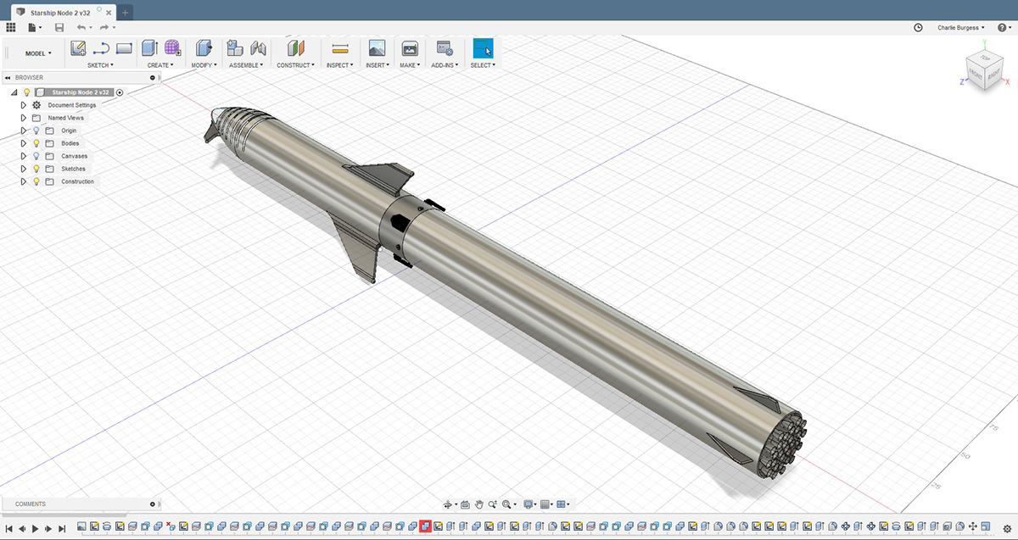Screen dimensions: 1018x540
Task: Open the INSPECT menu
Action: tap(340, 65)
